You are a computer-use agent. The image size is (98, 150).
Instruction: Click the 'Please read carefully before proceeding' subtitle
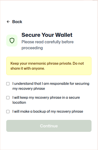[x=48, y=45]
